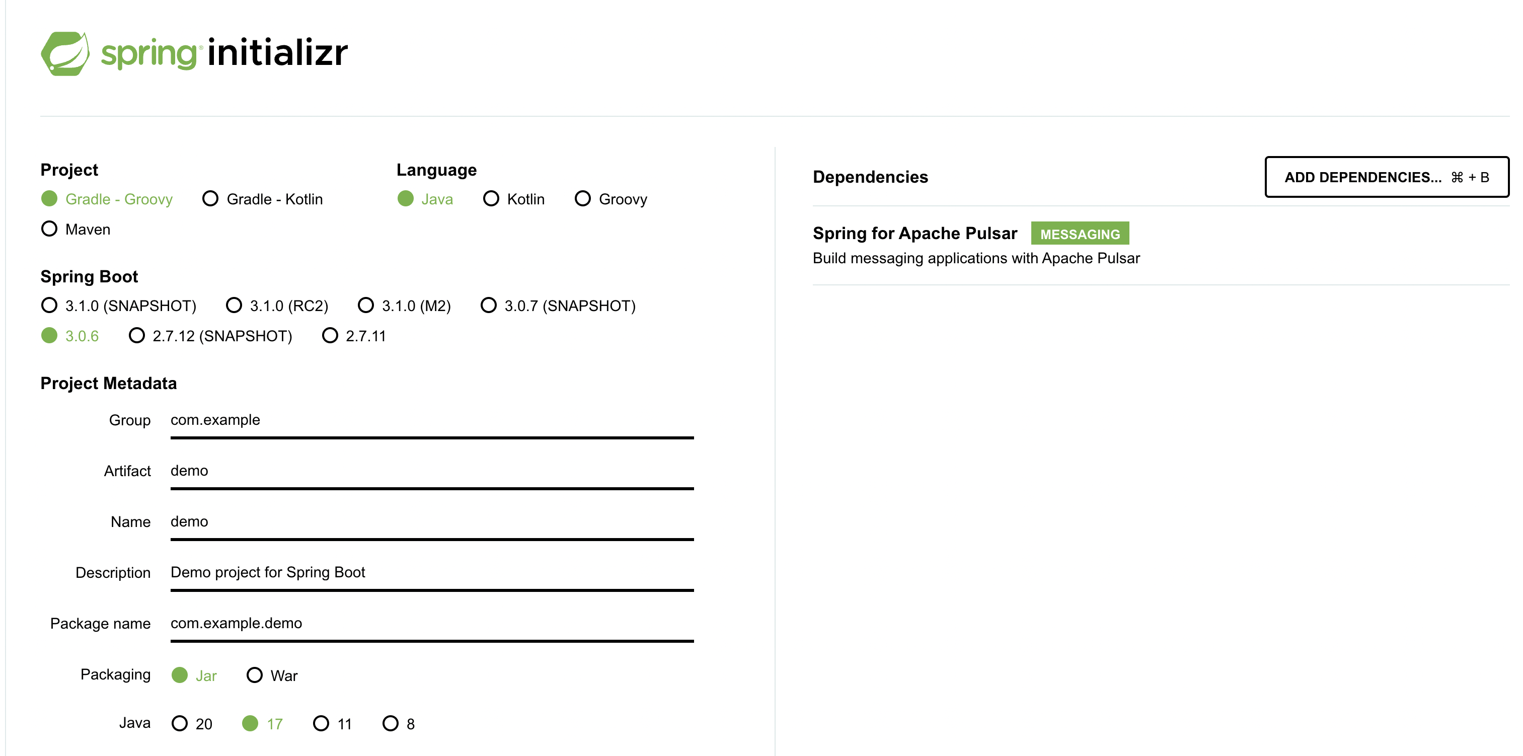Edit the Description field
The image size is (1523, 756).
(x=432, y=573)
